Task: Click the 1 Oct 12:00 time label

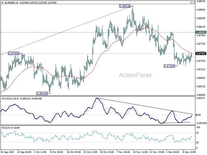Action: pos(40,152)
